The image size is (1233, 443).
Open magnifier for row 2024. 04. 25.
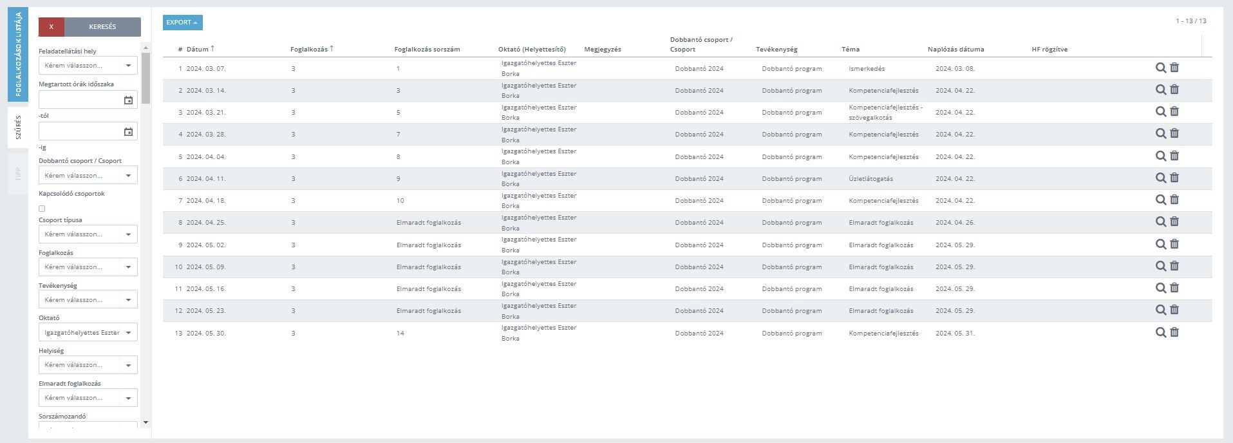click(x=1161, y=221)
